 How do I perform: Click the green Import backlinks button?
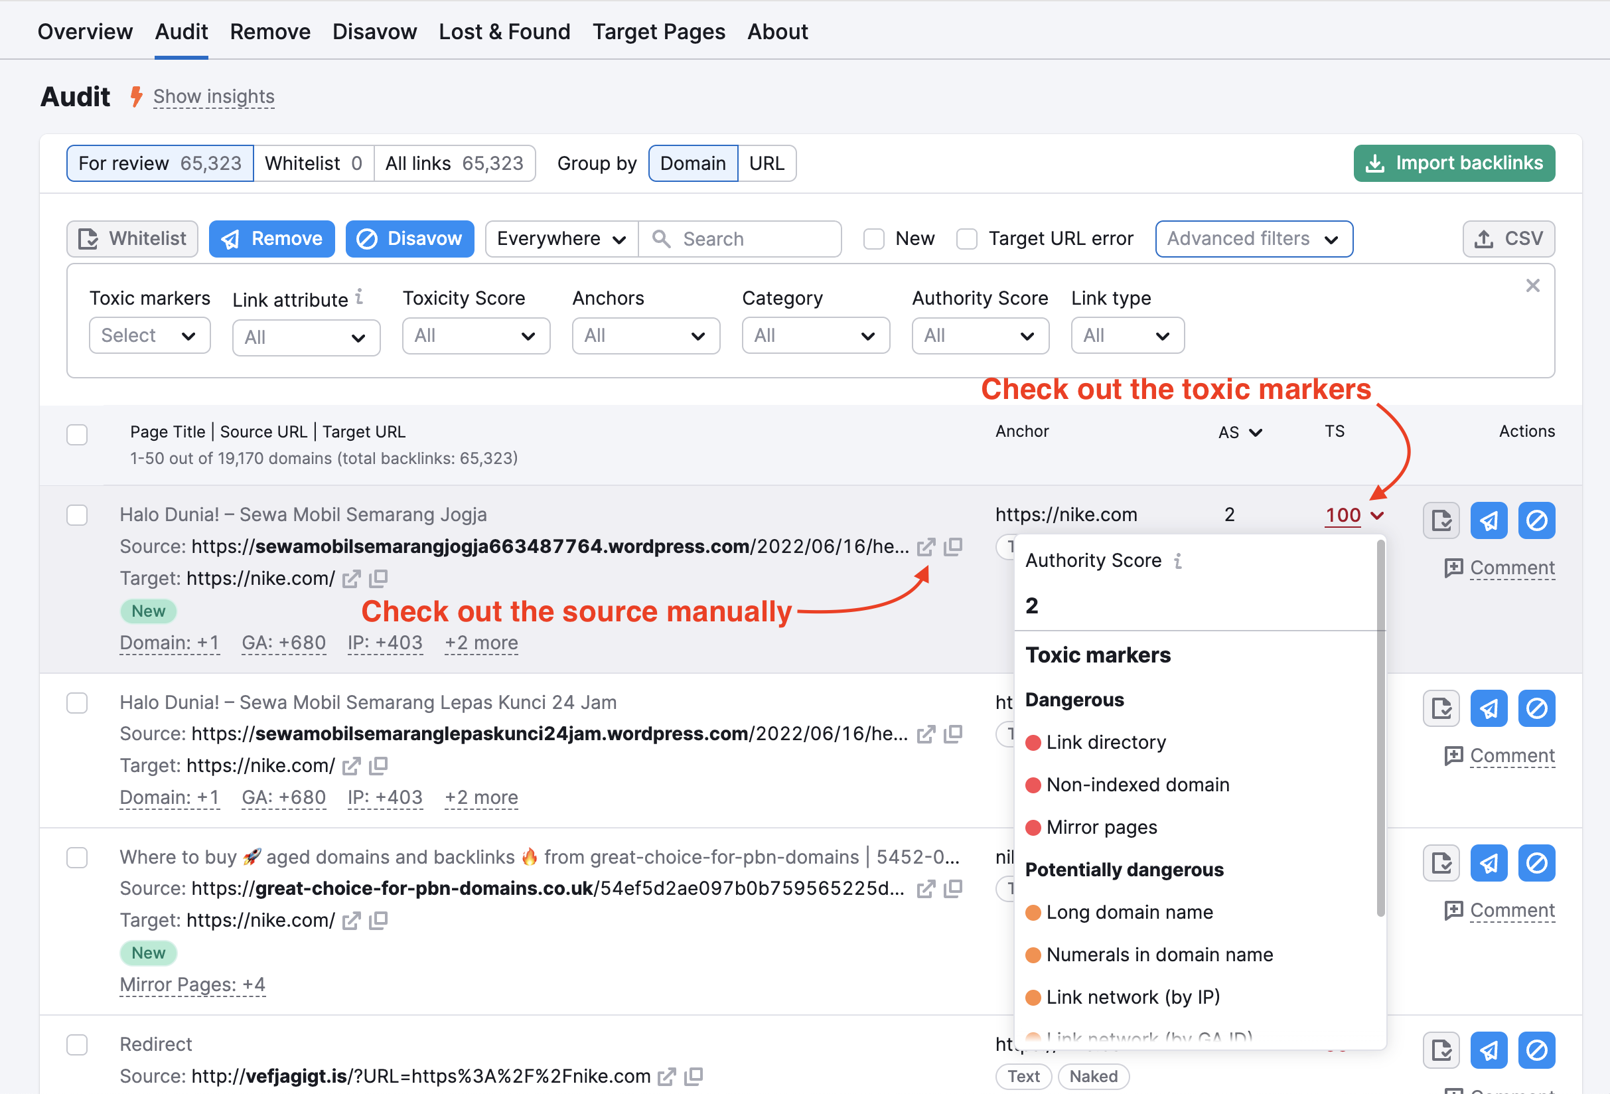1453,163
